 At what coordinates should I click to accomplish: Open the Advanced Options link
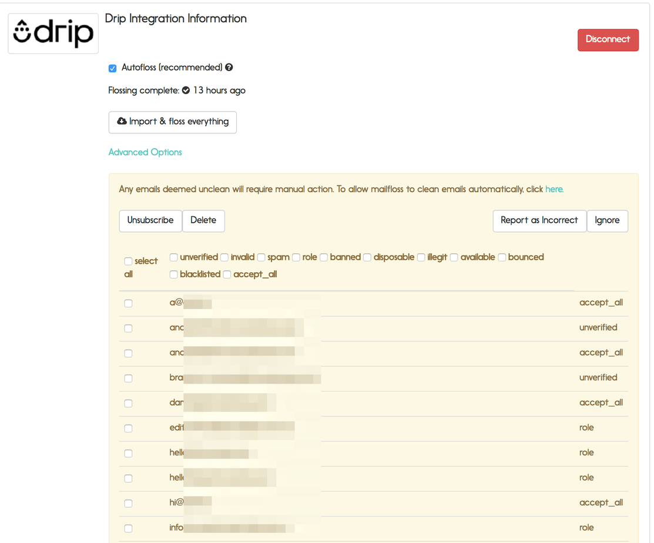coord(145,152)
